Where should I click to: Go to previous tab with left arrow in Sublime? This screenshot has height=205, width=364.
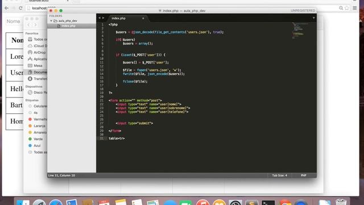100,18
